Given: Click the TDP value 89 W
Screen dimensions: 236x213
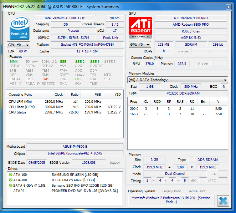Looking at the screenshot, I should pos(23,51).
